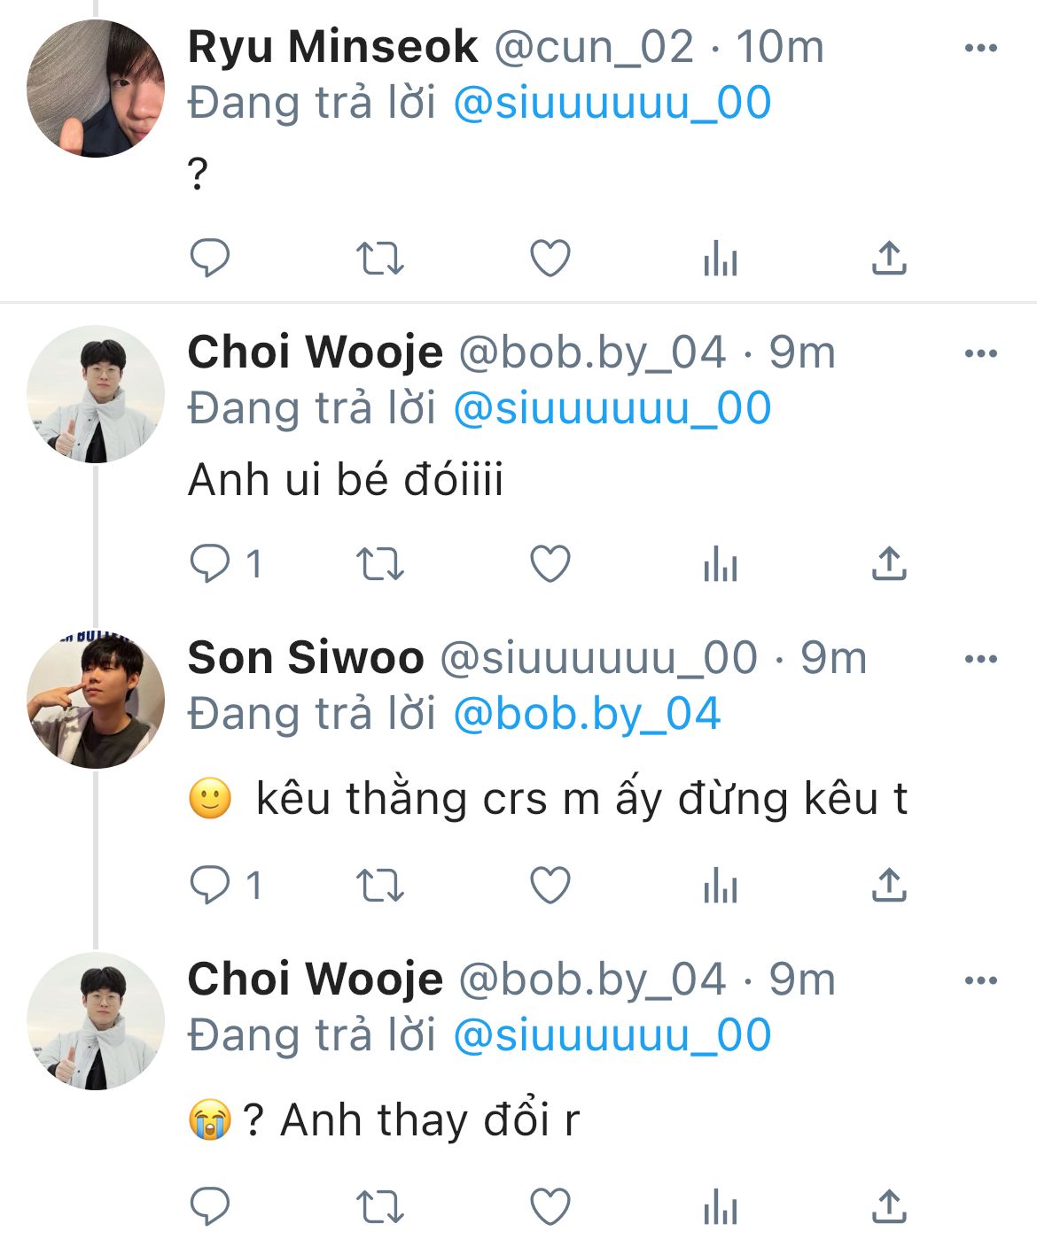This screenshot has height=1247, width=1037.
Task: Reply to Ryu Minseok's "?" tweet
Action: pos(210,259)
